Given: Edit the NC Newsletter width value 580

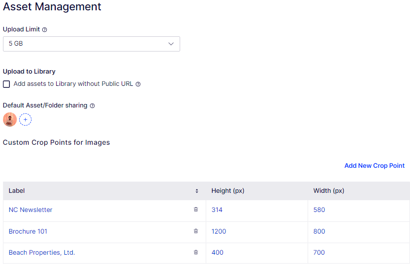Looking at the screenshot, I should [x=319, y=210].
